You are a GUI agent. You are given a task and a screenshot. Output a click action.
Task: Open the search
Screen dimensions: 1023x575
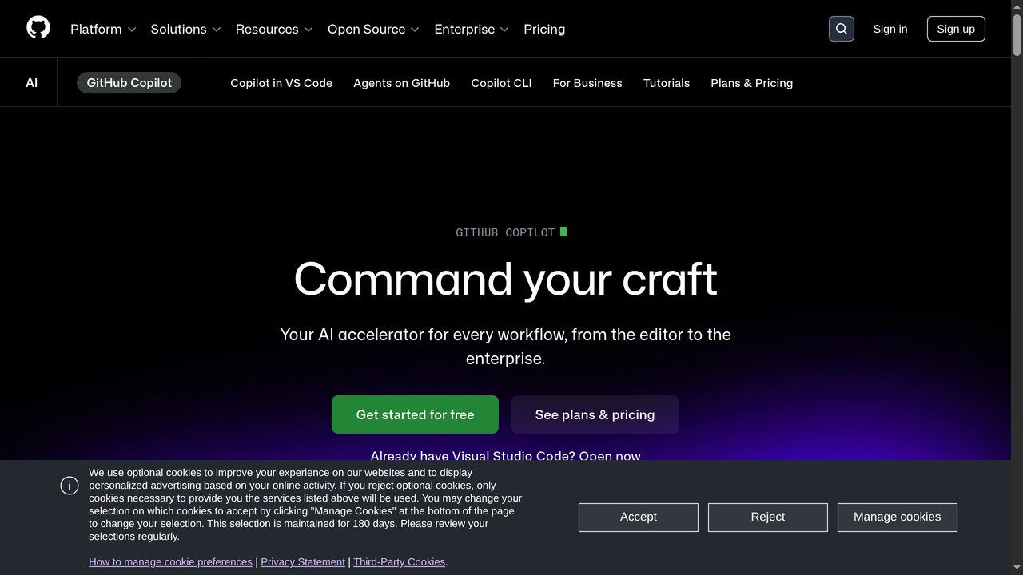(841, 28)
